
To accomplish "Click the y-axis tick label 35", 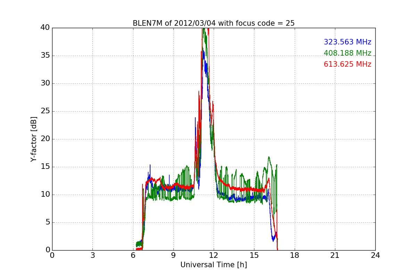I will pos(45,56).
